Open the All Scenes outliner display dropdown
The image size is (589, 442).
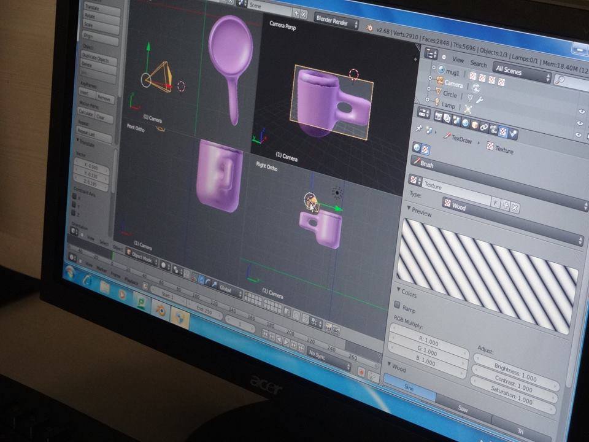point(522,73)
